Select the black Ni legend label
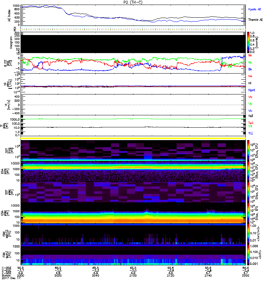Viewport: 266px width, 283px height. [x=250, y=83]
